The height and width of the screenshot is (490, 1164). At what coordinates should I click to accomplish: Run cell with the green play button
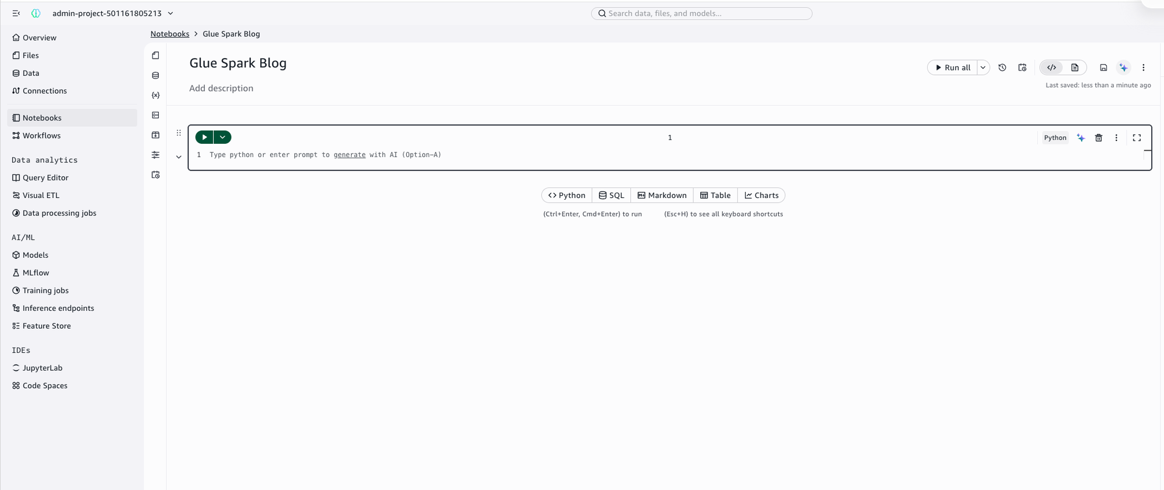click(x=204, y=137)
